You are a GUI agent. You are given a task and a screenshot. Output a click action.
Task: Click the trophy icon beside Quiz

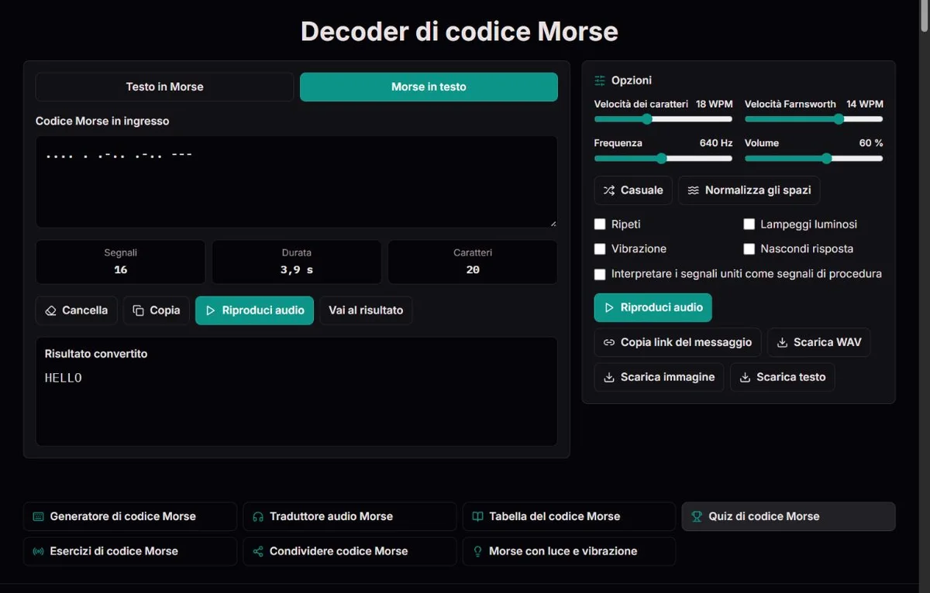tap(697, 516)
